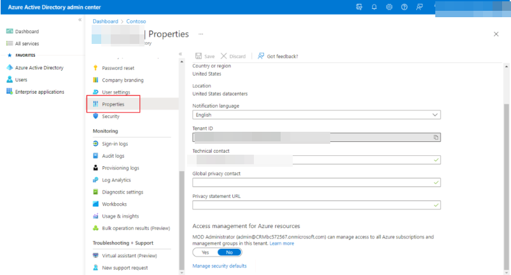Click the Bulk operation results icon
This screenshot has width=511, height=275.
95,228
